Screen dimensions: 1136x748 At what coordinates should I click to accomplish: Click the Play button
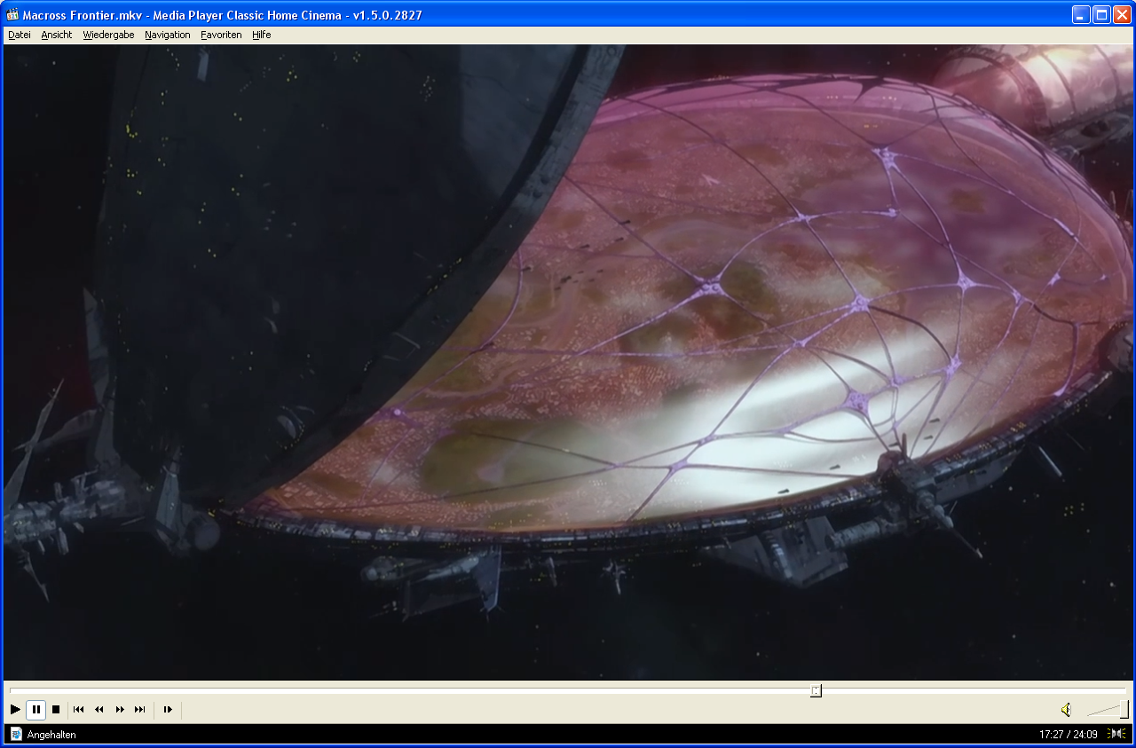[x=15, y=710]
